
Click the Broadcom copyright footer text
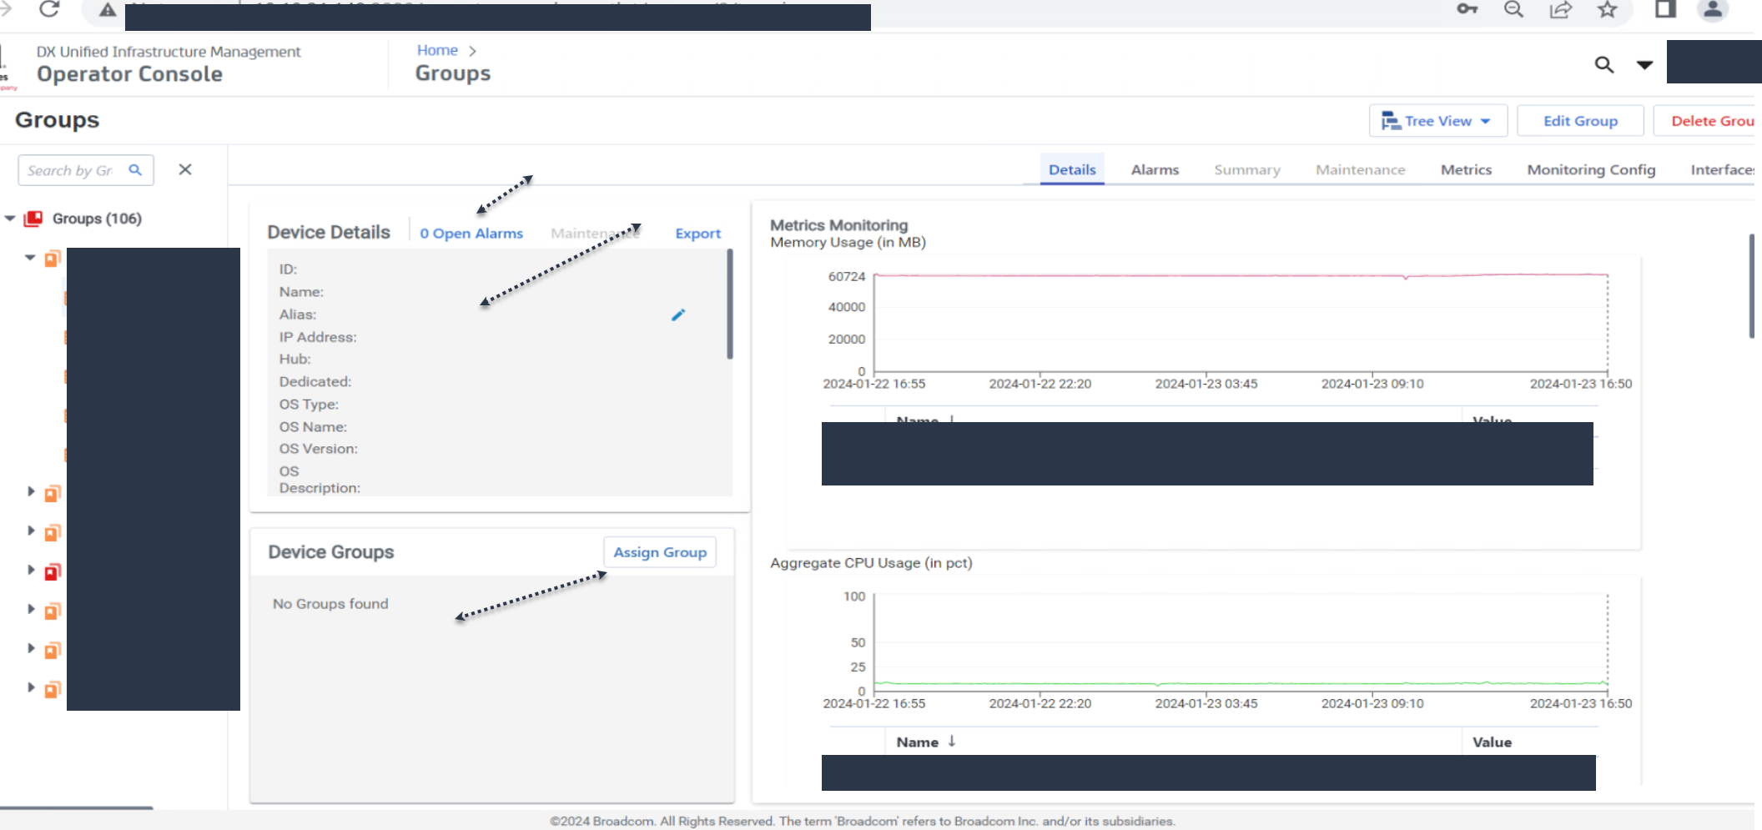(863, 821)
